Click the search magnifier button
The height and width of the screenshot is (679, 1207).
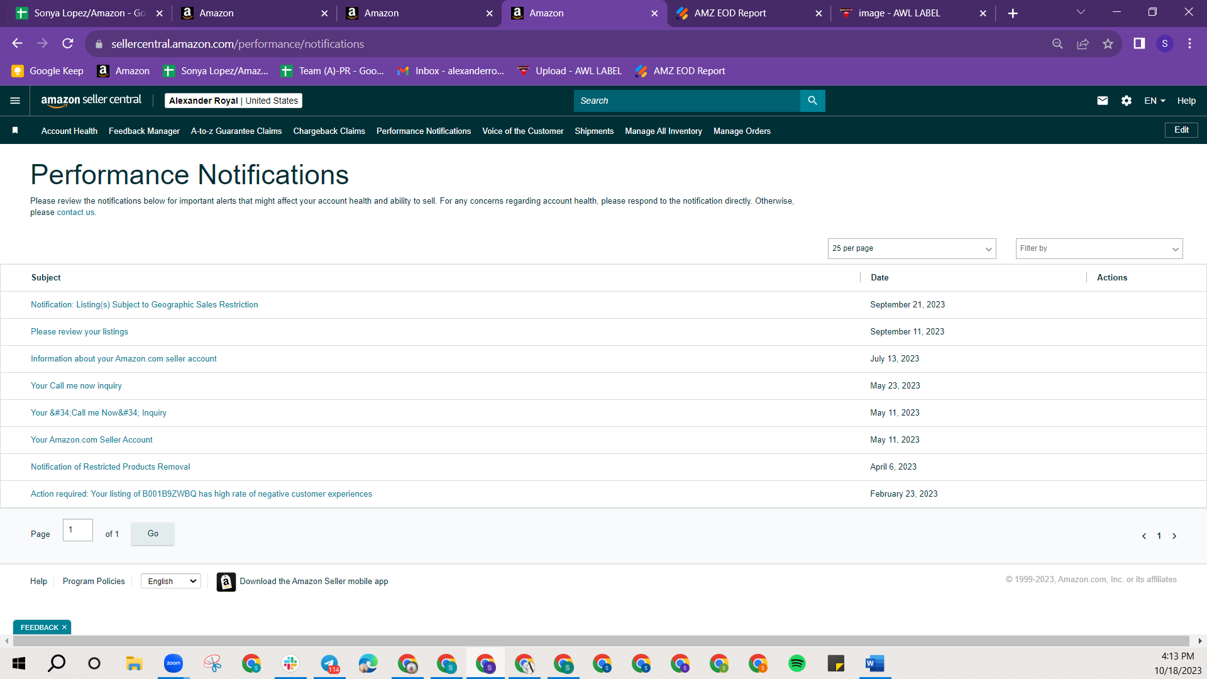coord(812,101)
